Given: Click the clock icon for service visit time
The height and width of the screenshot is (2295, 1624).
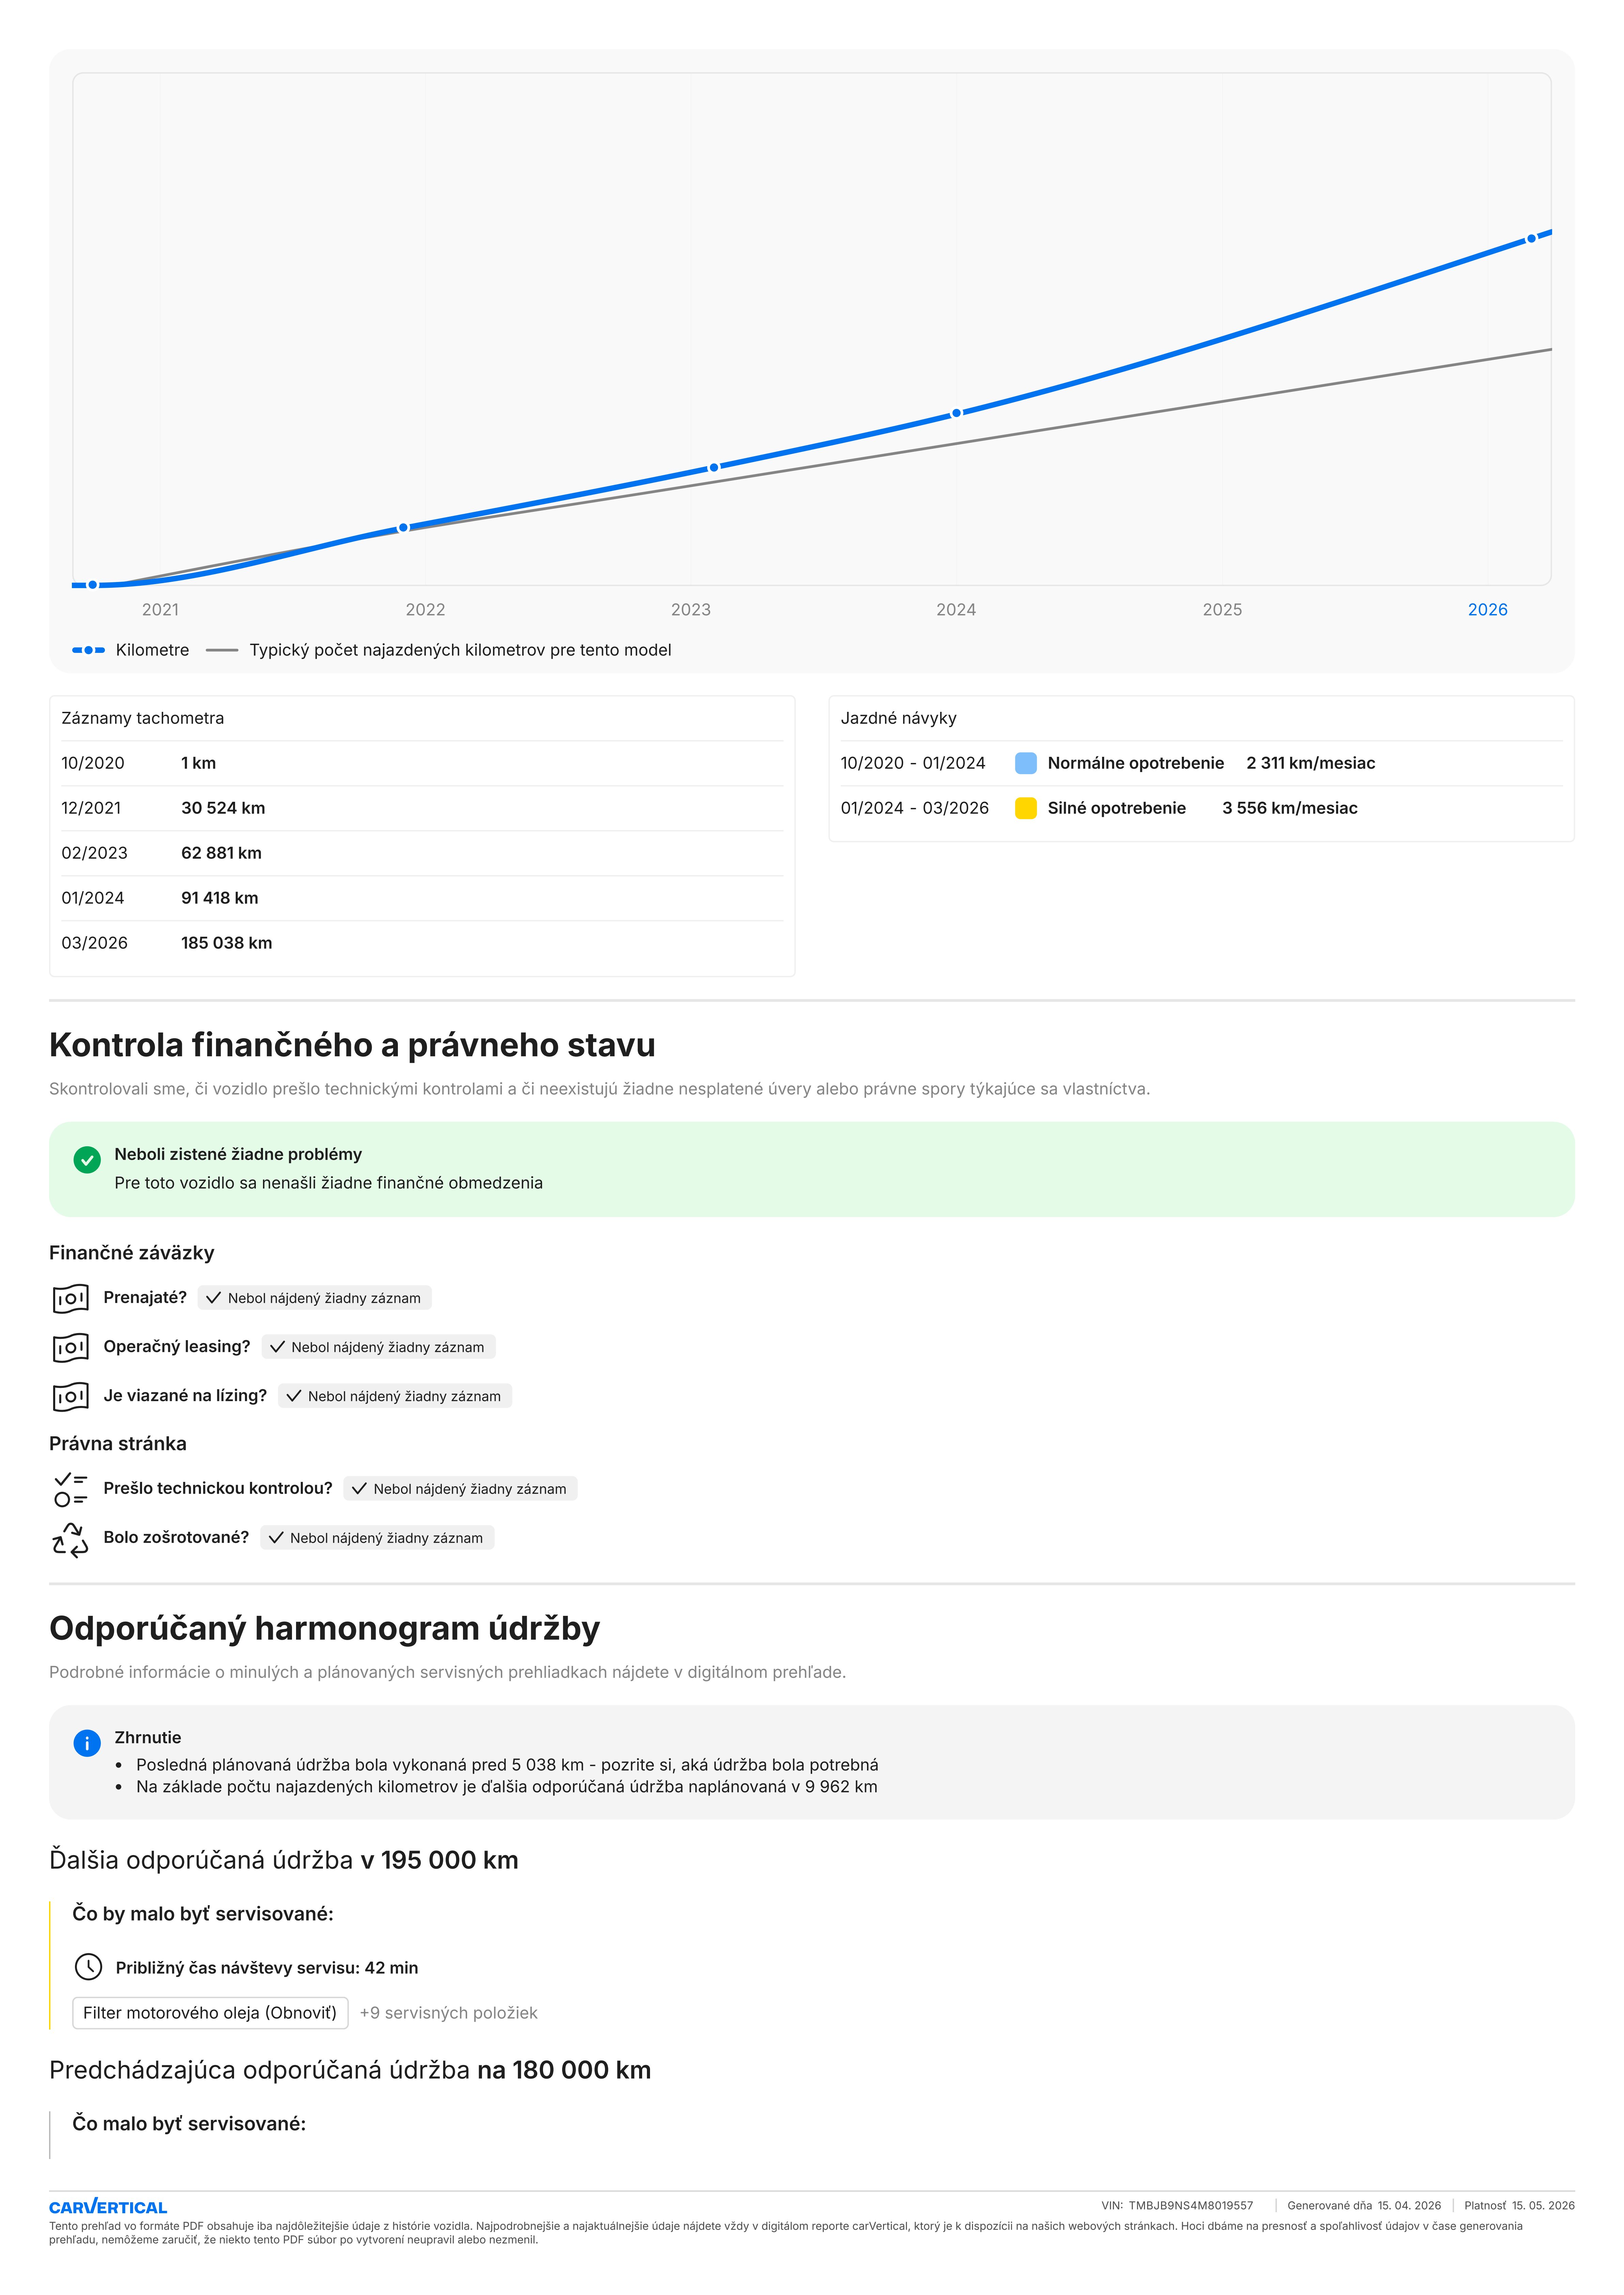Looking at the screenshot, I should pos(88,1967).
